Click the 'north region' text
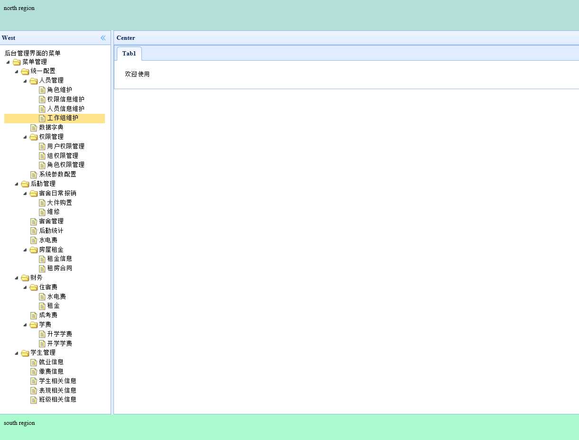This screenshot has width=579, height=440. (x=19, y=8)
